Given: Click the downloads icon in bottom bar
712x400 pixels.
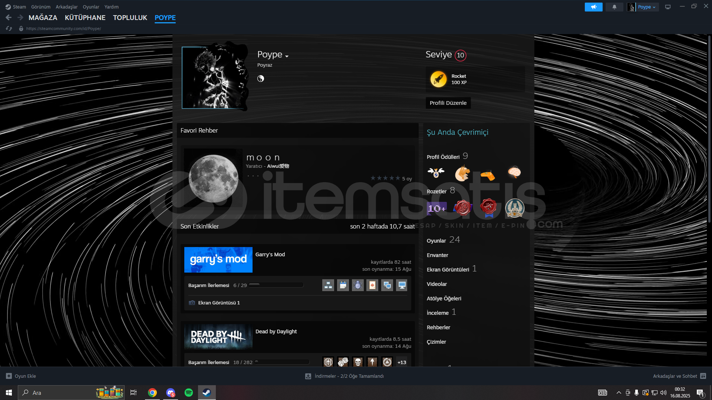Looking at the screenshot, I should point(308,376).
